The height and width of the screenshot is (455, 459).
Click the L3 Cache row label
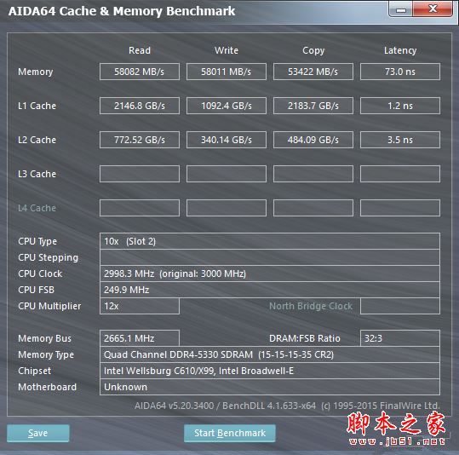[x=37, y=174]
